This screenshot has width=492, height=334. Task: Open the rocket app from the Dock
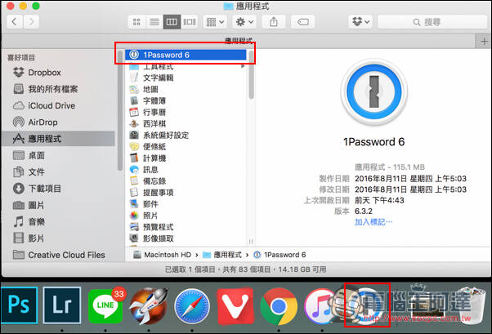point(149,306)
